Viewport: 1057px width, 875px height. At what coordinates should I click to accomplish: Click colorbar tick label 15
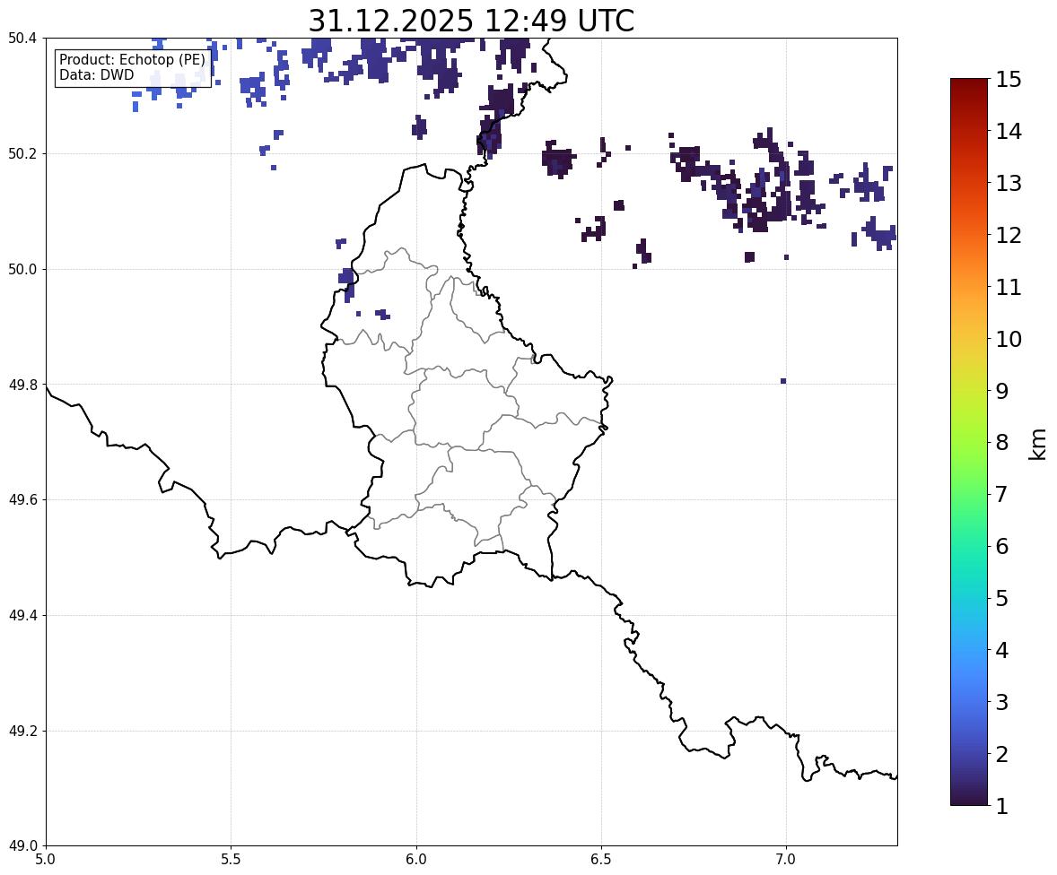pyautogui.click(x=1009, y=80)
